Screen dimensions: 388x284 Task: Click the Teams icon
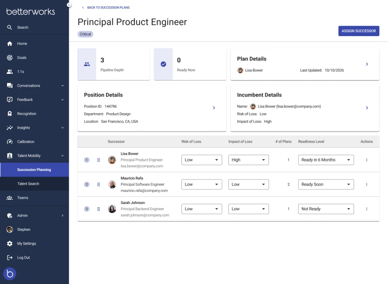coord(9,198)
